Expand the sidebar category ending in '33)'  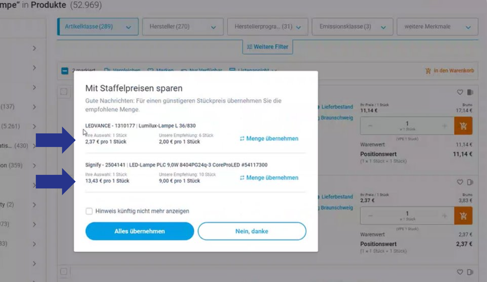click(34, 244)
